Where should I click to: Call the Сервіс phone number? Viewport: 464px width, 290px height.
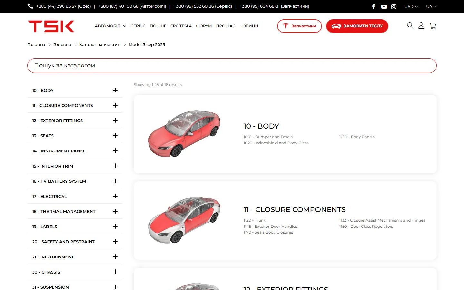click(203, 6)
